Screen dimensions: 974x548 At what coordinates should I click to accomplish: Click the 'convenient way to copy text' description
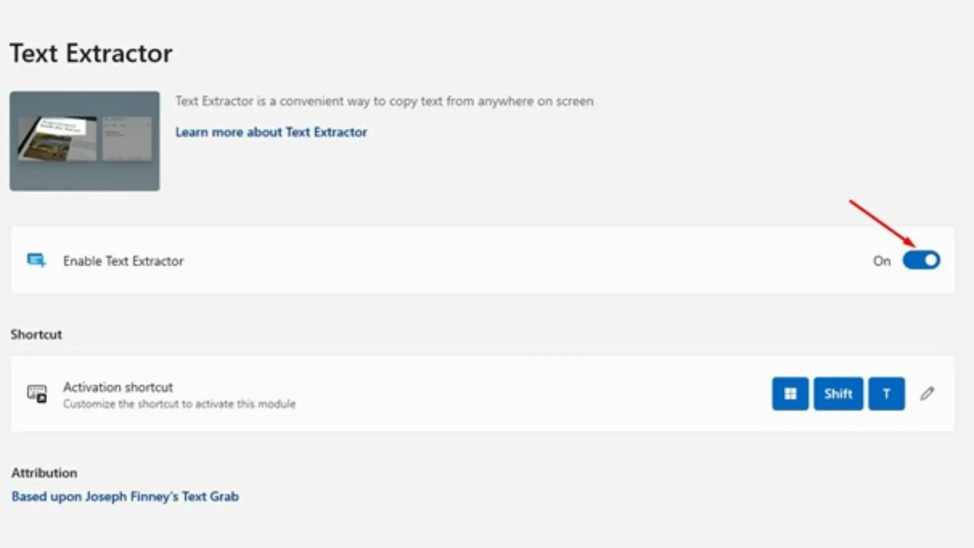pyautogui.click(x=385, y=101)
